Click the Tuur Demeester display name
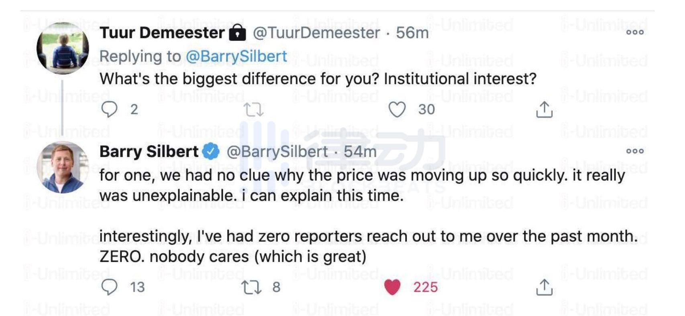This screenshot has height=316, width=685. [x=162, y=33]
